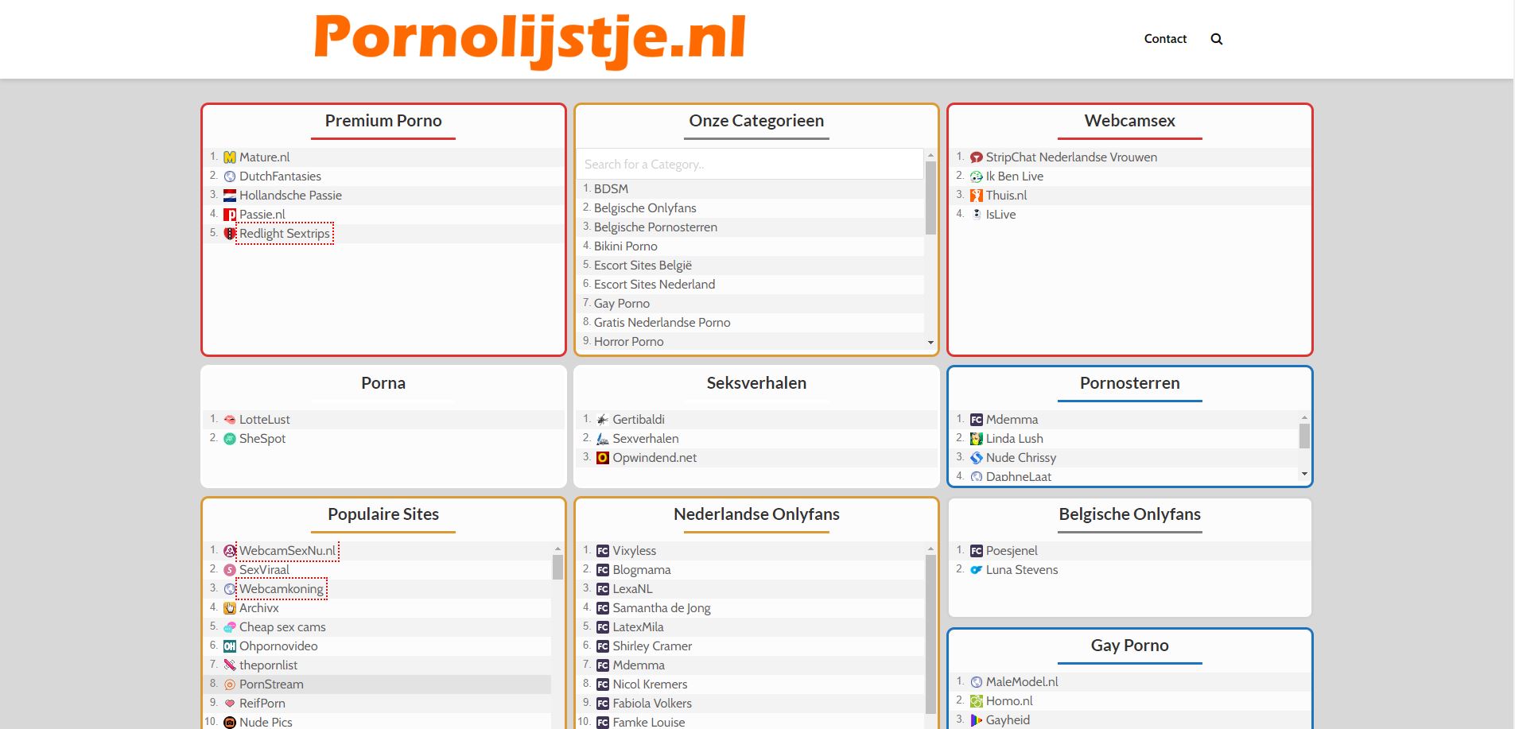Open the Webcamkoning link
1515x729 pixels.
282,589
